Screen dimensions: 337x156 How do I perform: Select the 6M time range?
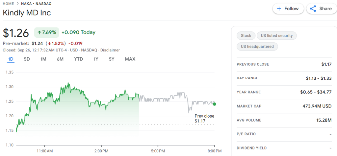(x=60, y=59)
